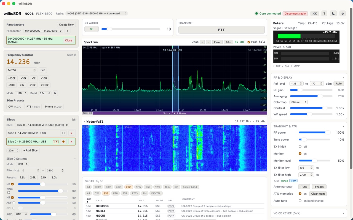Collapse the RF & Display panel
The width and height of the screenshot is (353, 220).
click(x=343, y=78)
